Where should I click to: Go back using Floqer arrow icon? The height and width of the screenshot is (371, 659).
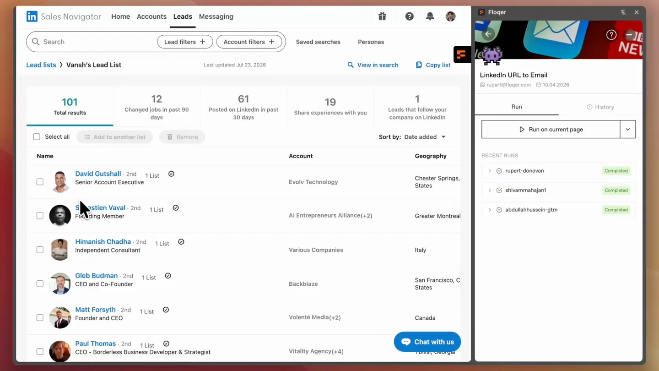[x=488, y=34]
